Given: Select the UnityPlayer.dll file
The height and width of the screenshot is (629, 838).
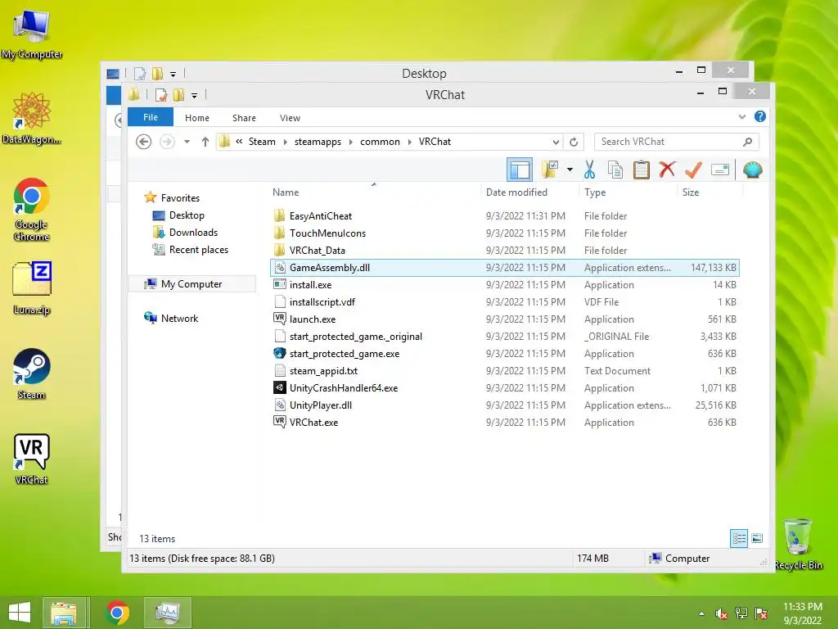Looking at the screenshot, I should coord(320,405).
